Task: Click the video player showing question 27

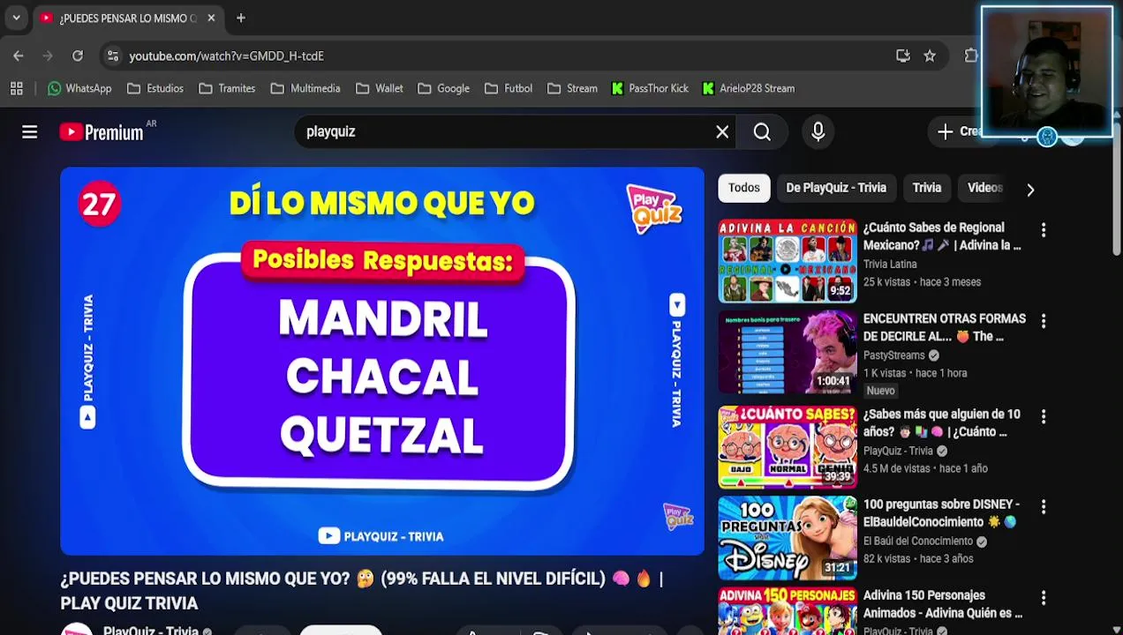Action: pos(382,362)
